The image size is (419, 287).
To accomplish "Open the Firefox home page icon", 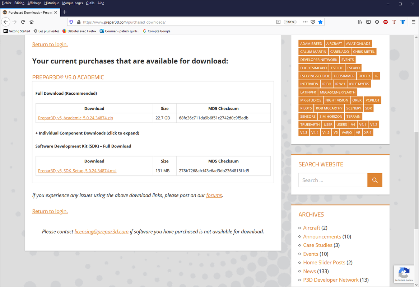I will click(32, 22).
